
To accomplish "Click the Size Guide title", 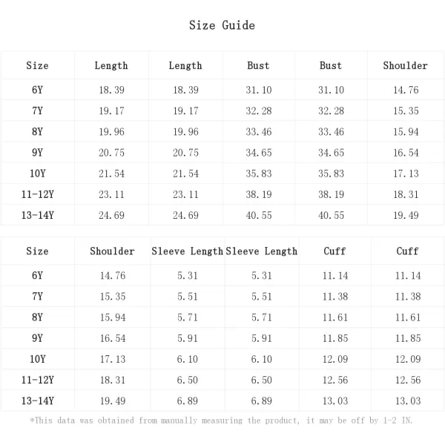I will click(222, 25).
